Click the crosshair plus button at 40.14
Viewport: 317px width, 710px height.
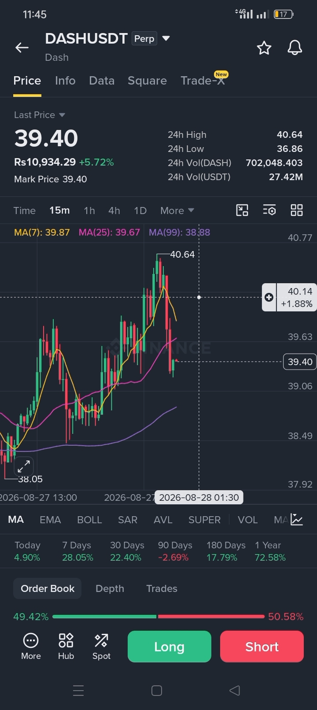269,297
